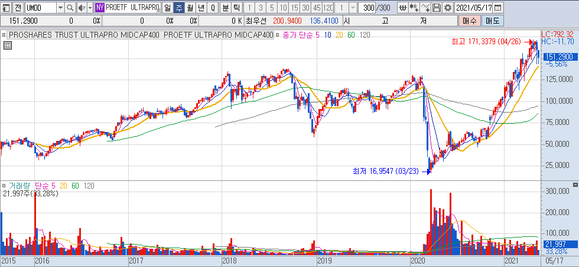This screenshot has width=579, height=267.
Task: Open the custom interval dropdown arrow
Action: click(x=353, y=7)
